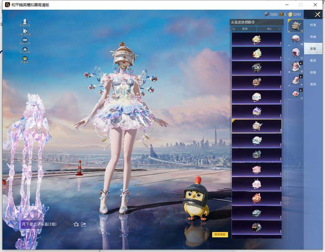Image resolution: width=325 pixels, height=252 pixels.
Task: Open the 默认 sort dropdown
Action: [x=269, y=29]
